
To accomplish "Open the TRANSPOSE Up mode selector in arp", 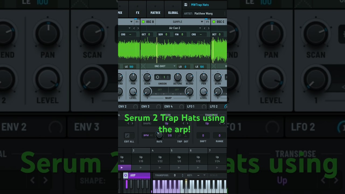I will [207, 123].
